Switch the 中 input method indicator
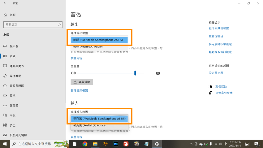 point(226,144)
